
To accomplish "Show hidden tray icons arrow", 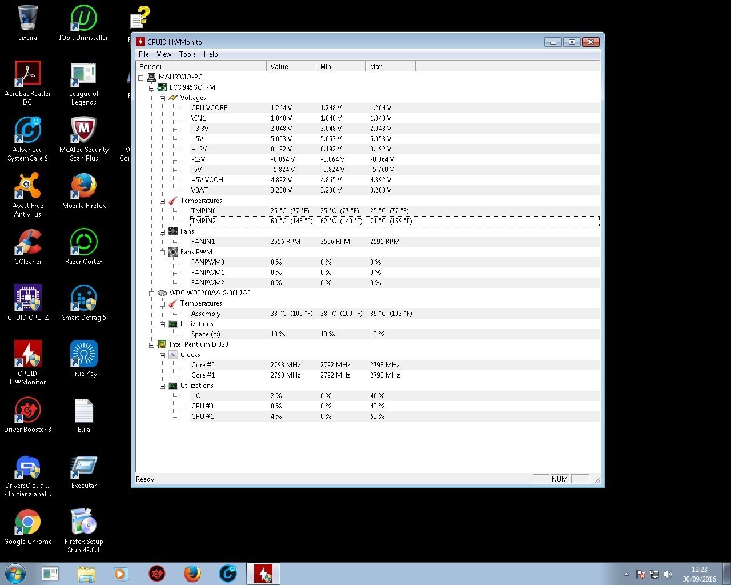I will (x=626, y=574).
